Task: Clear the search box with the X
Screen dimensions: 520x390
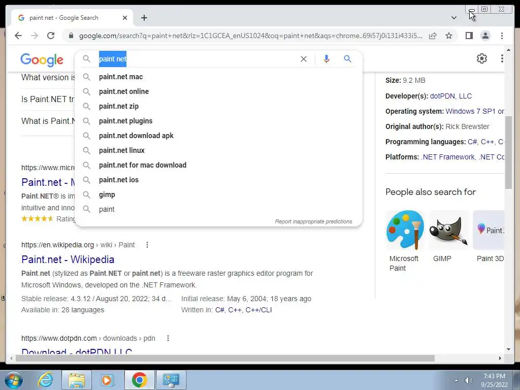Action: pos(304,59)
